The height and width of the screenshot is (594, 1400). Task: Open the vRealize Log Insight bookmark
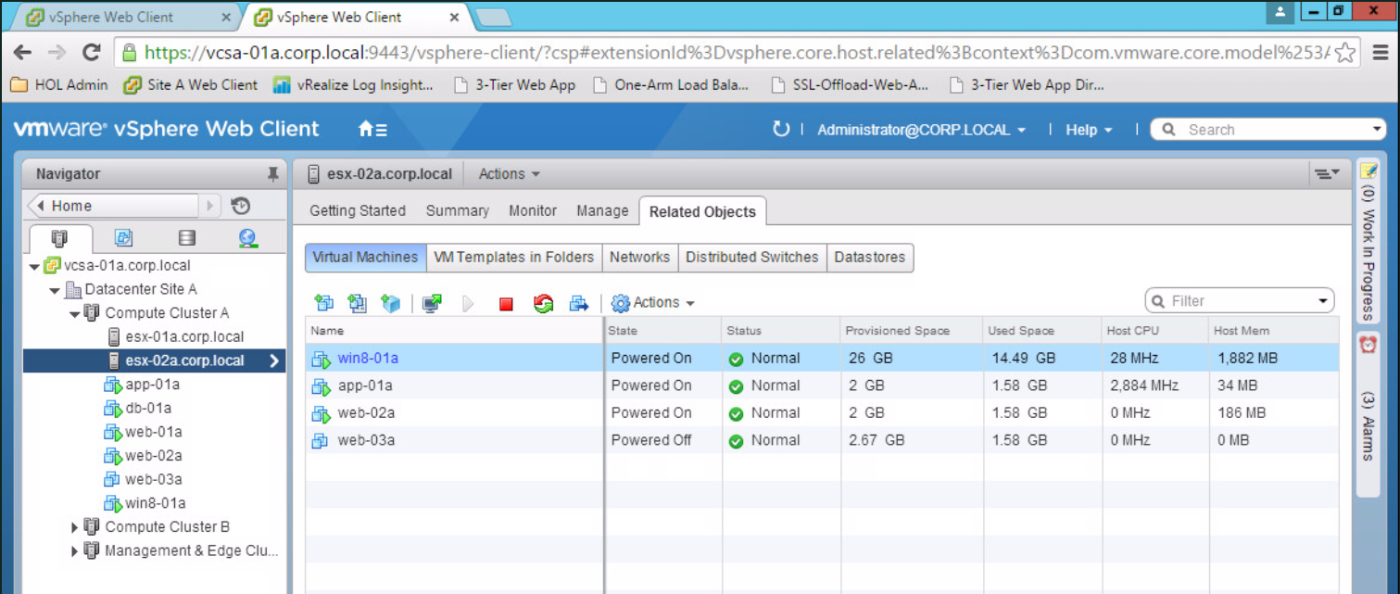[353, 85]
